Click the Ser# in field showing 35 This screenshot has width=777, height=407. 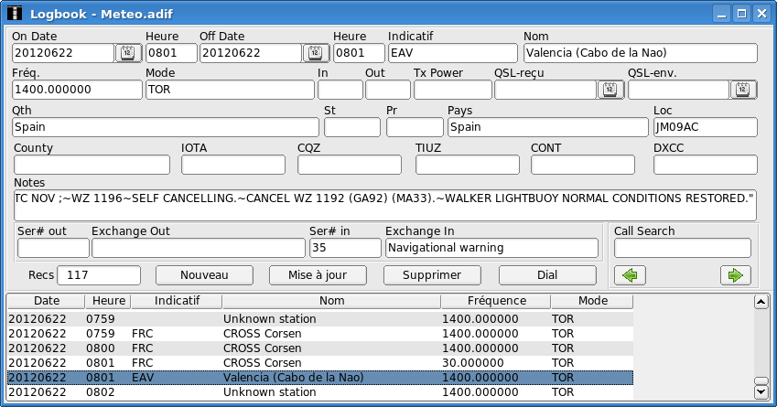[345, 248]
